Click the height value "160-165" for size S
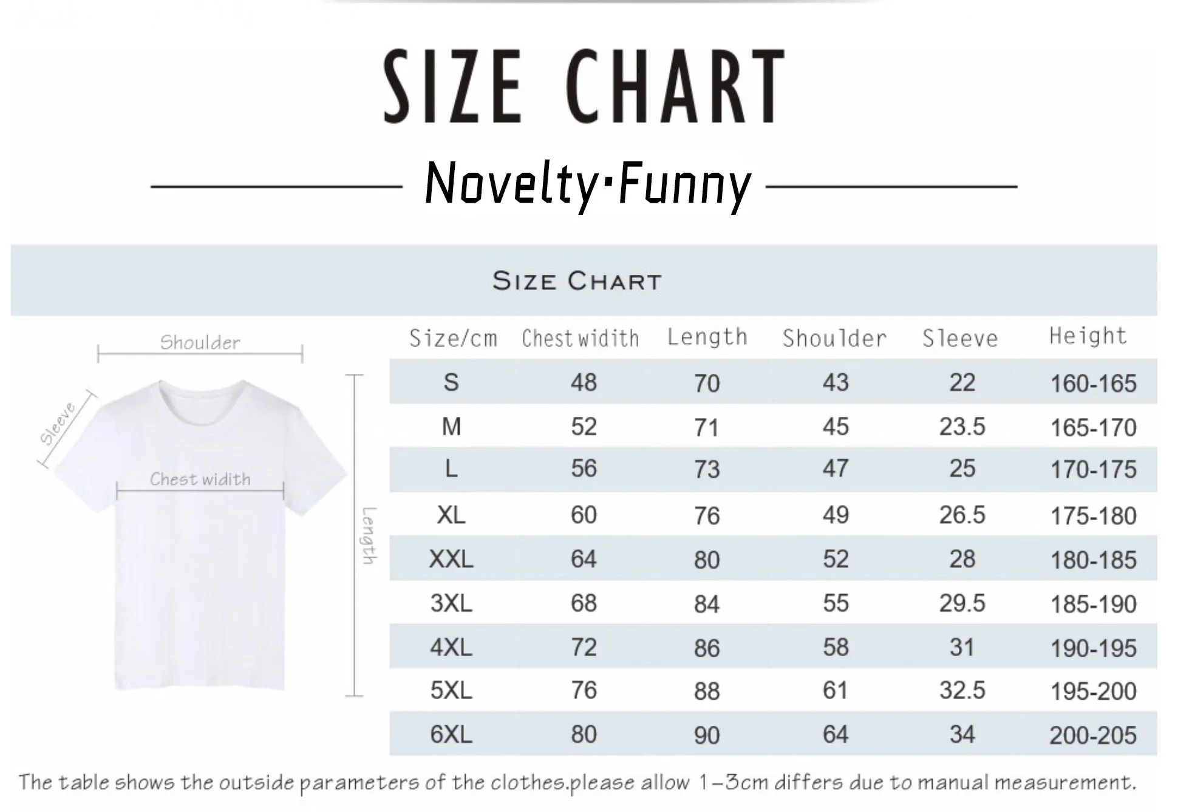 point(1093,384)
